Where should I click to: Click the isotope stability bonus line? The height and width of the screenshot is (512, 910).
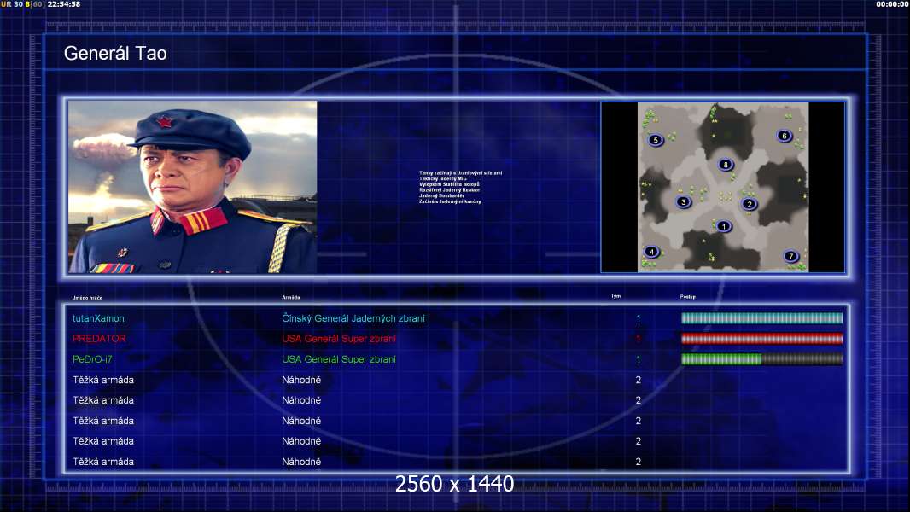click(x=449, y=184)
